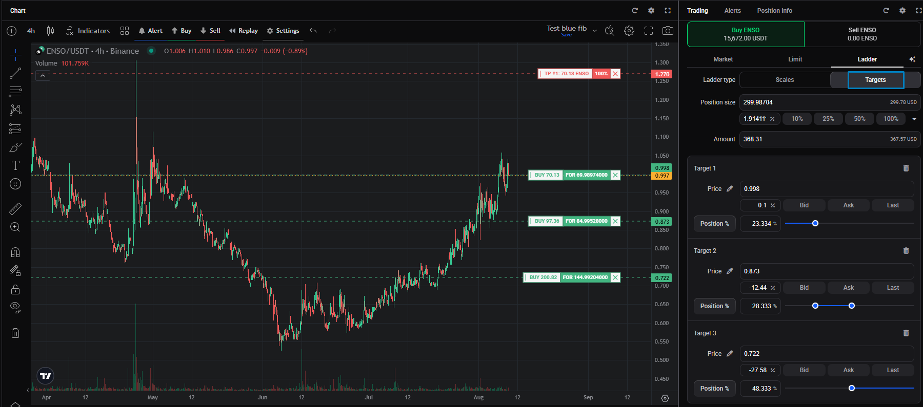Click the Buy ENSO button

[x=746, y=34]
